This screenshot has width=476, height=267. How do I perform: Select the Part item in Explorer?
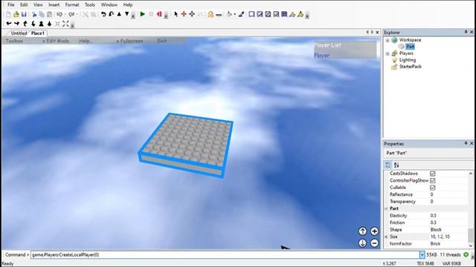click(x=410, y=47)
